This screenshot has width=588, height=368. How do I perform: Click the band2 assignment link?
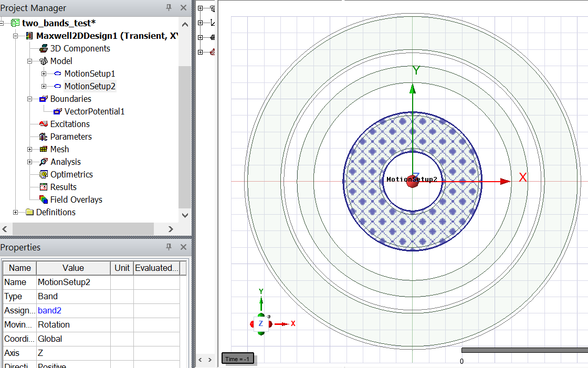(x=49, y=311)
